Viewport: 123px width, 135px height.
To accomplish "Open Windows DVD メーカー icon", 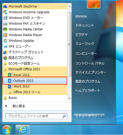I will click(5, 18).
